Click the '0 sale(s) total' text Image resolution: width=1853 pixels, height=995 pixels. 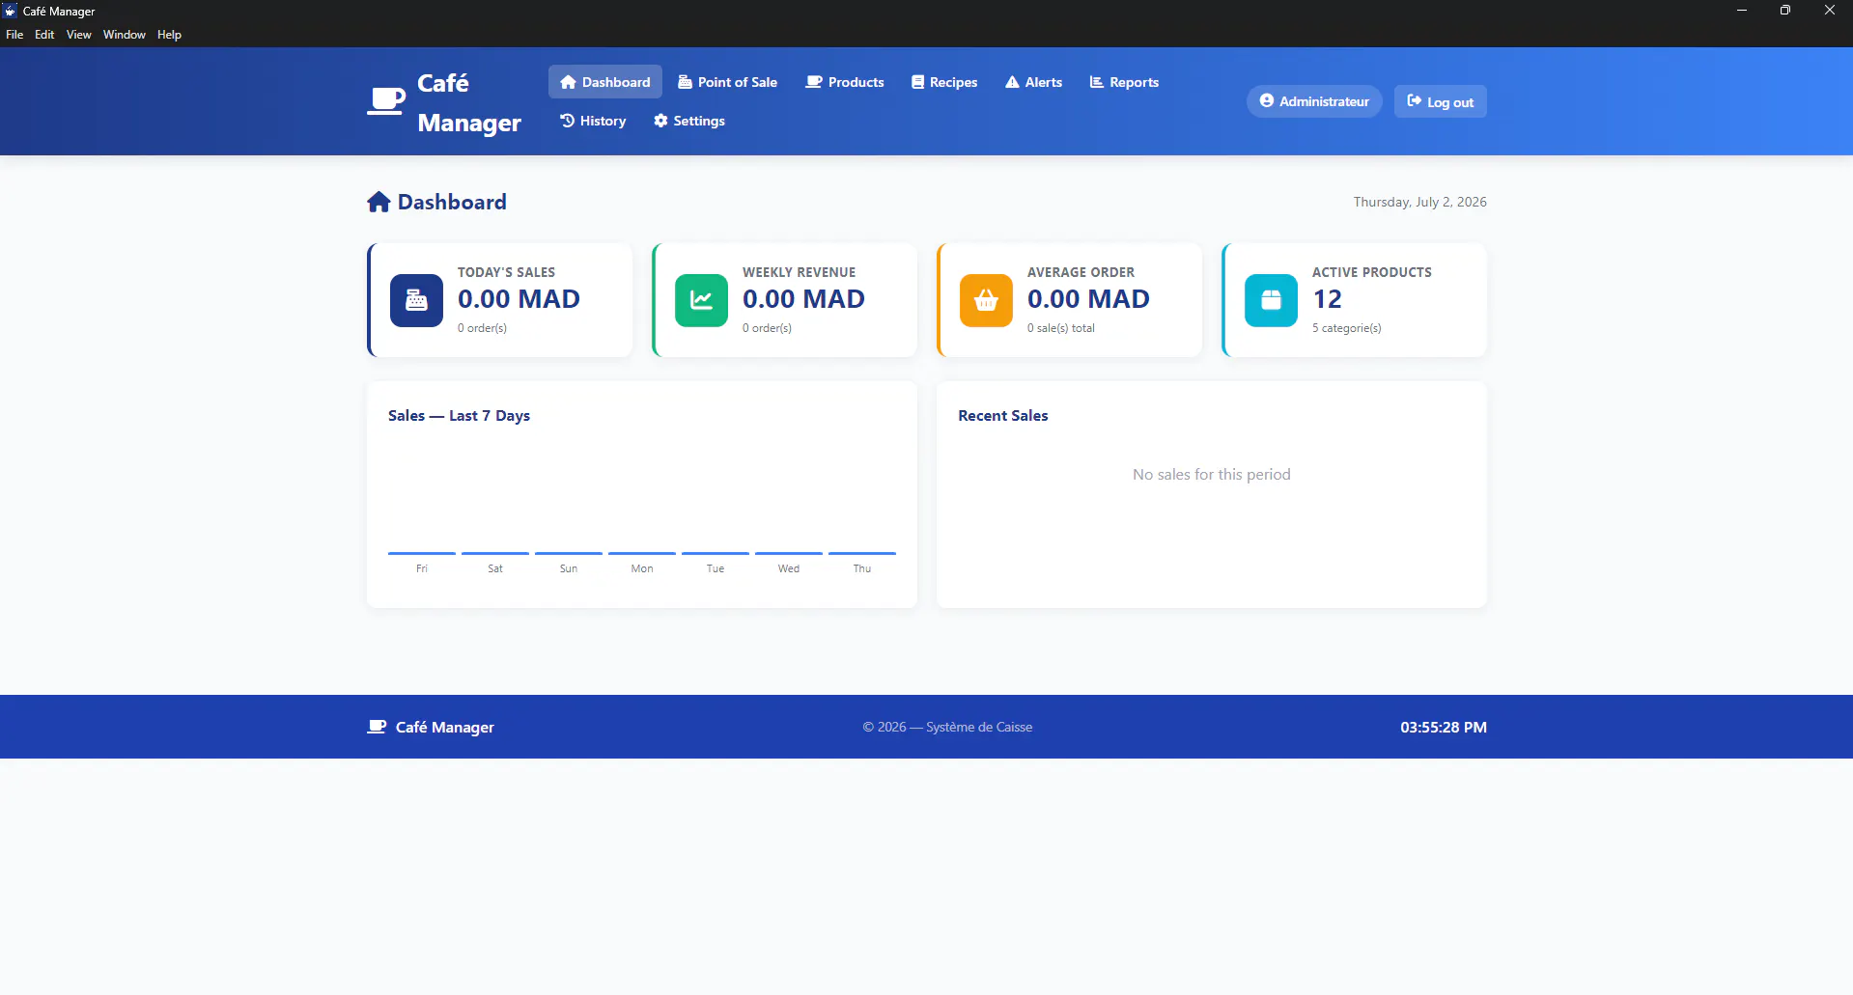point(1061,328)
